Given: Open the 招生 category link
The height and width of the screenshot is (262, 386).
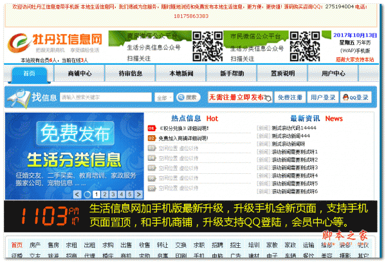Looking at the screenshot, I should 235,245.
